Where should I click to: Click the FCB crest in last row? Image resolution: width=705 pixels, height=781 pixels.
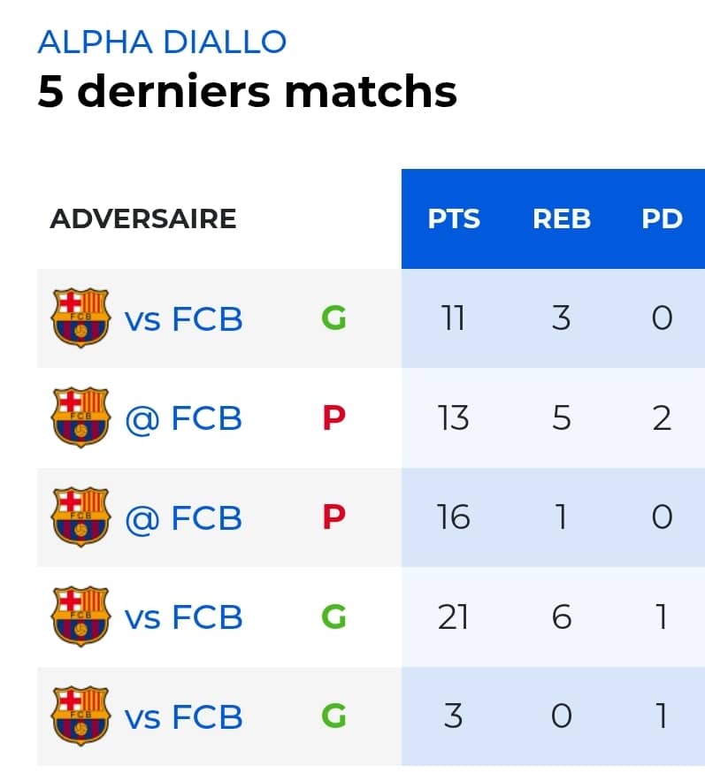[x=80, y=716]
